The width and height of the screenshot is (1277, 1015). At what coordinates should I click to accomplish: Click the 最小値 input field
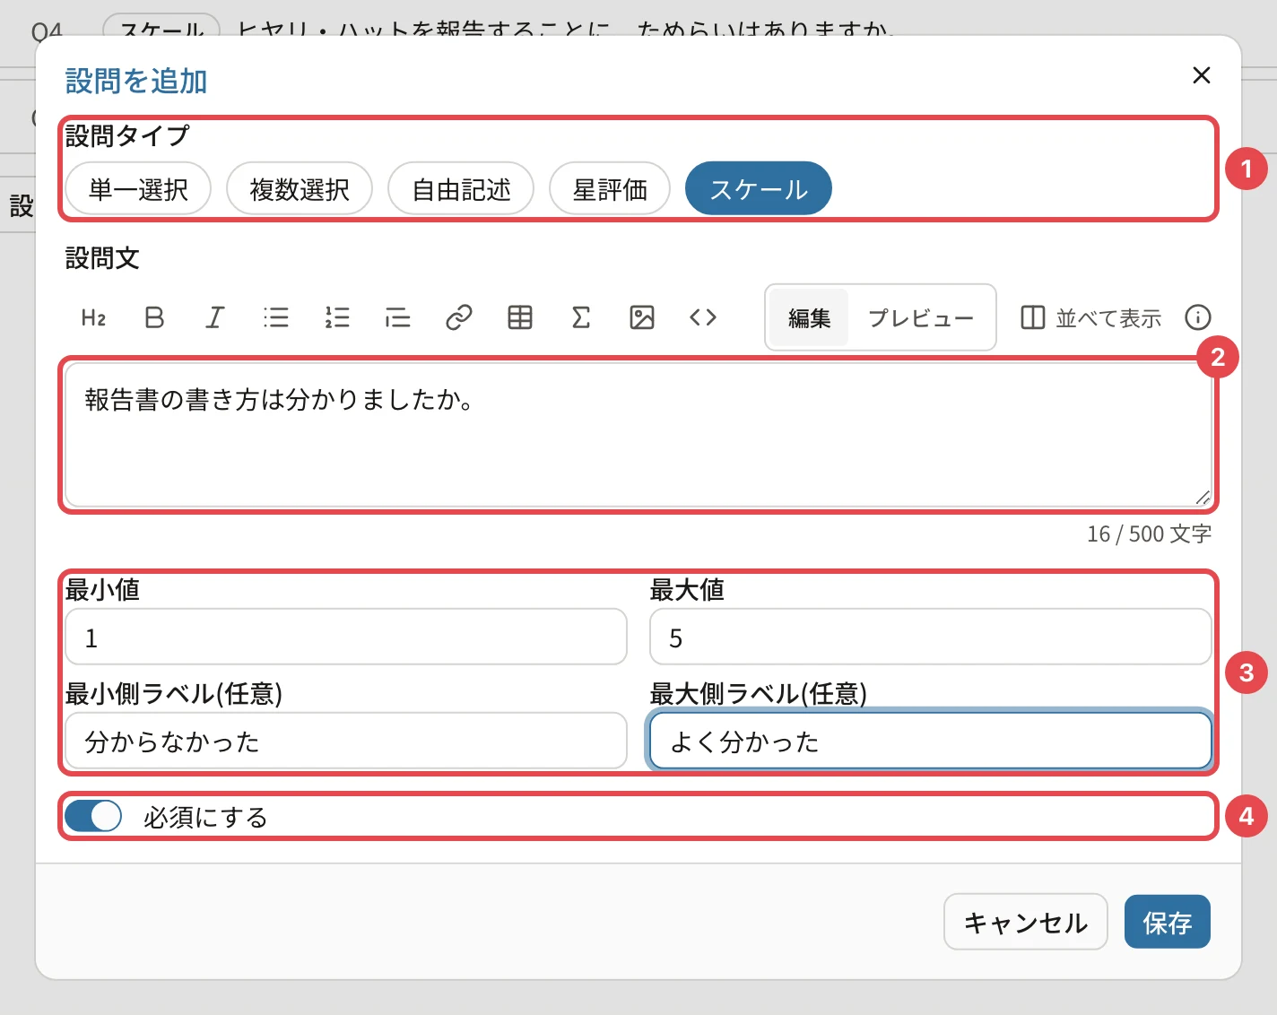coord(346,637)
